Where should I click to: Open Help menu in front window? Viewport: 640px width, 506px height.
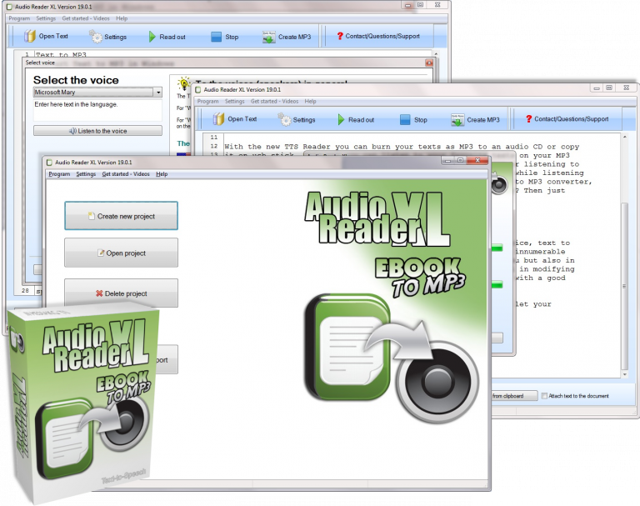tap(162, 174)
